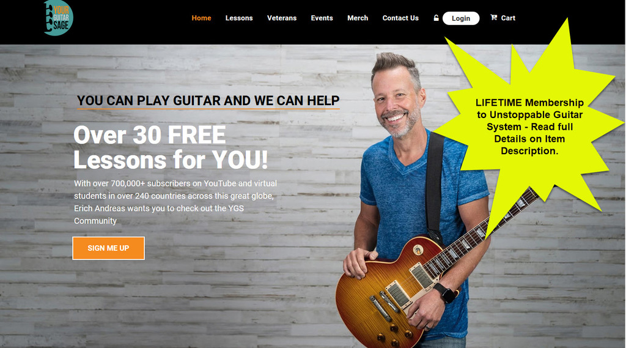The image size is (626, 348).
Task: Open the Home menu item
Action: [201, 18]
